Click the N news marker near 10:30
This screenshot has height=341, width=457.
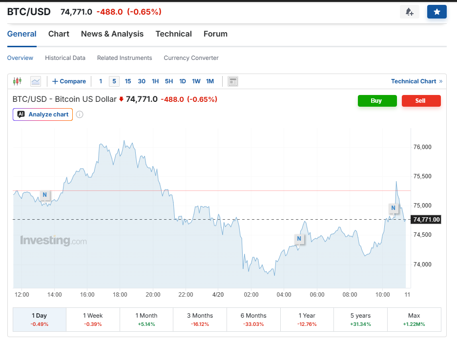click(x=393, y=208)
